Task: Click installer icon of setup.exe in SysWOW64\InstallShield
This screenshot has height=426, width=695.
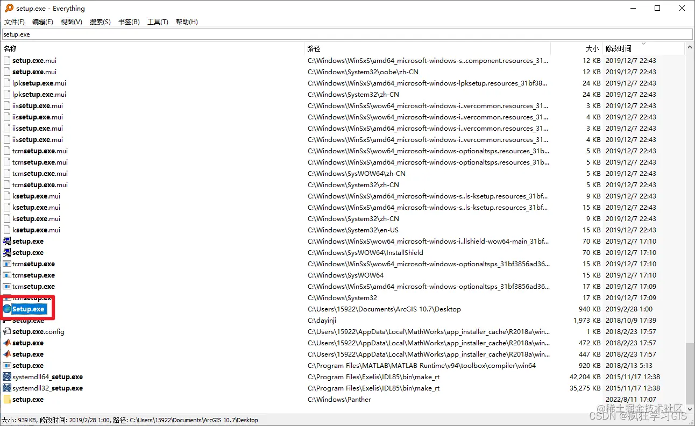Action: point(7,253)
